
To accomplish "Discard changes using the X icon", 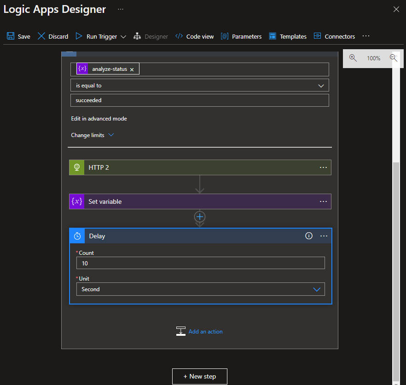I will [41, 36].
